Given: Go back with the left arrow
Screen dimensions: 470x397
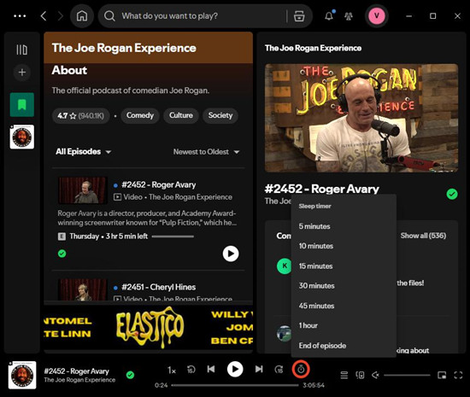Looking at the screenshot, I should coord(44,16).
